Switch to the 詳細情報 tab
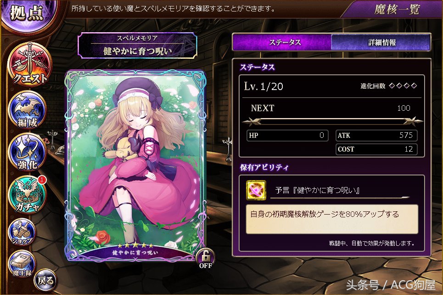This screenshot has height=295, width=443. coord(381,42)
